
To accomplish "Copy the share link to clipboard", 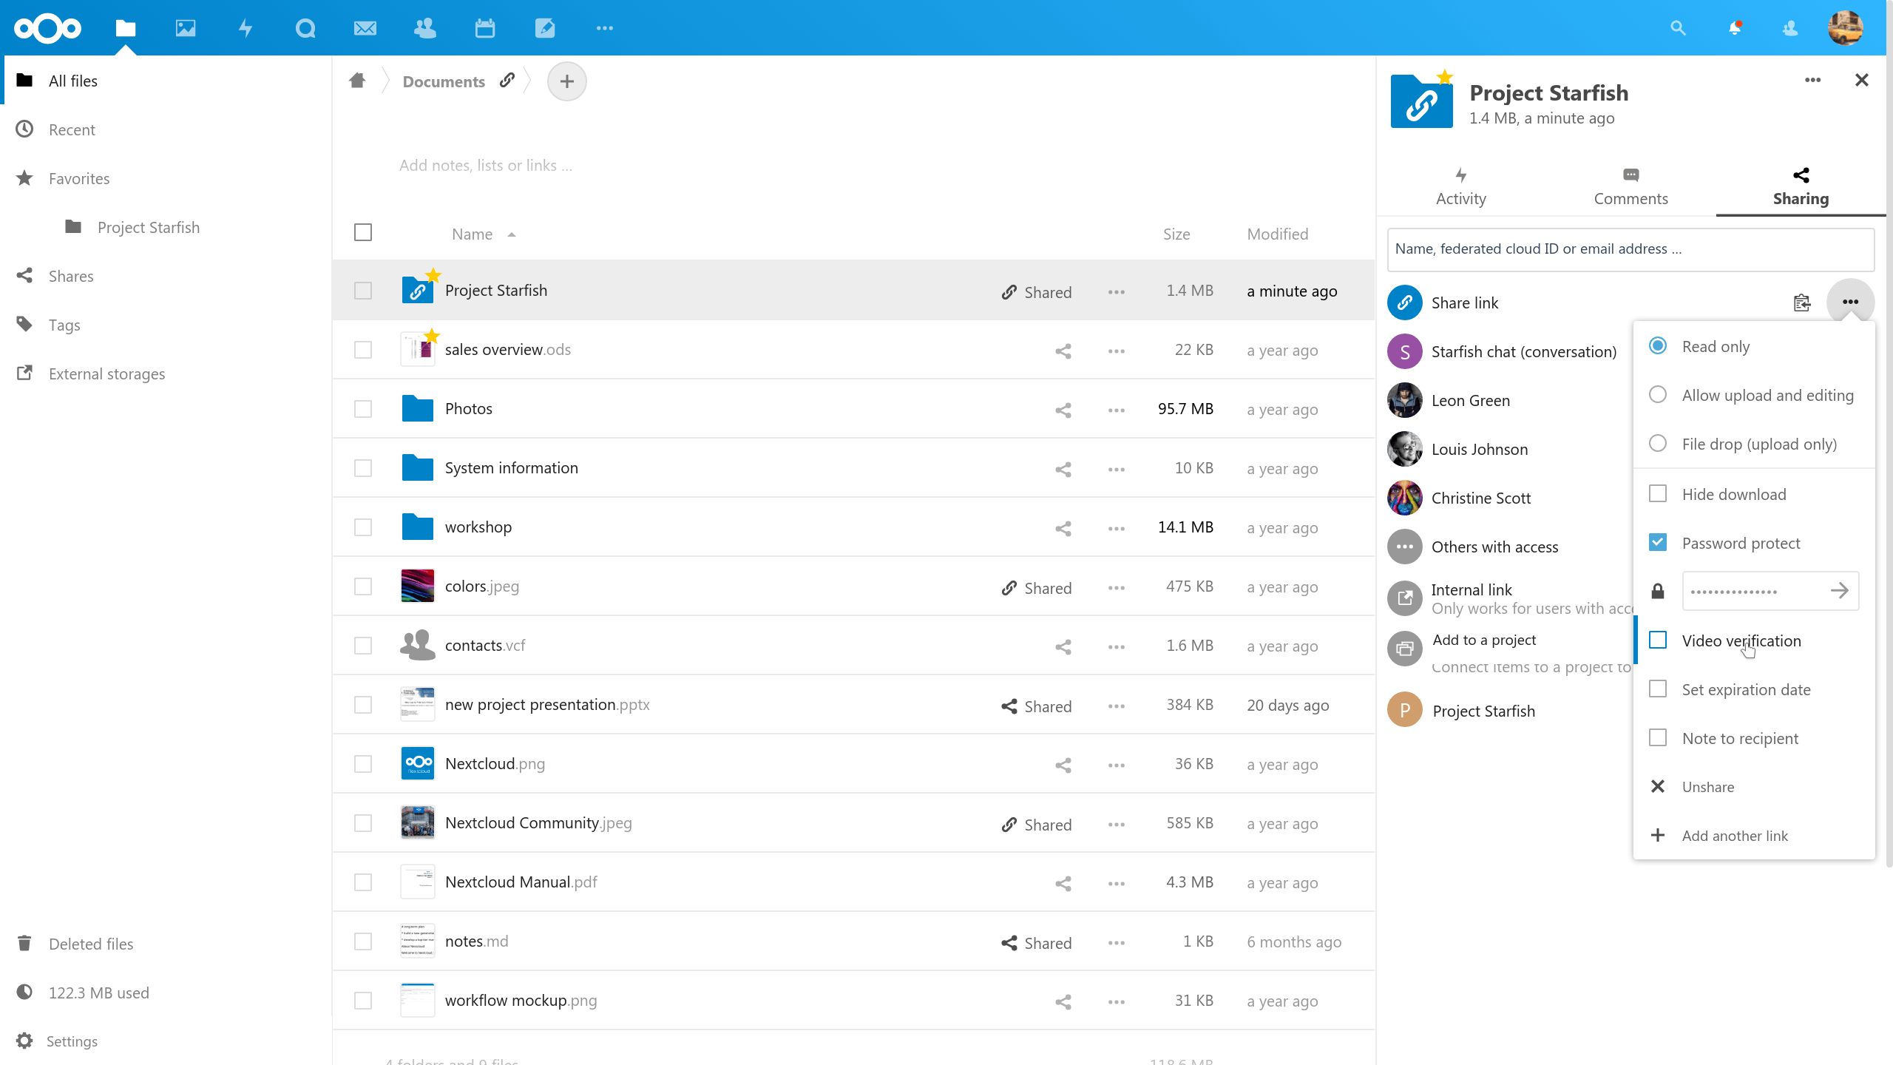I will click(1801, 302).
